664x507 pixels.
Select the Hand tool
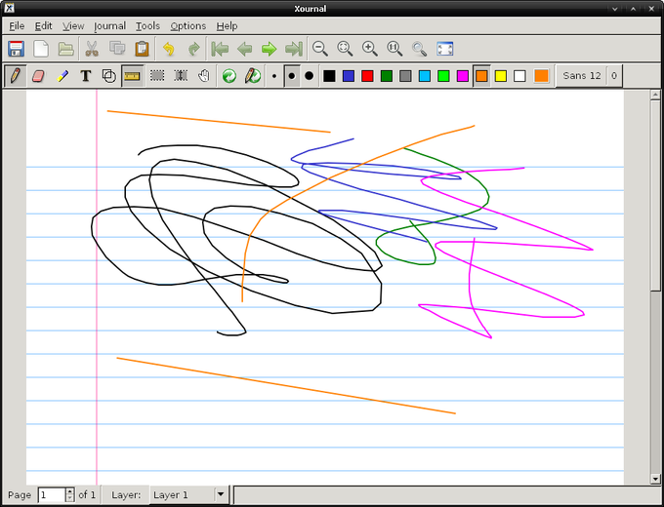204,76
